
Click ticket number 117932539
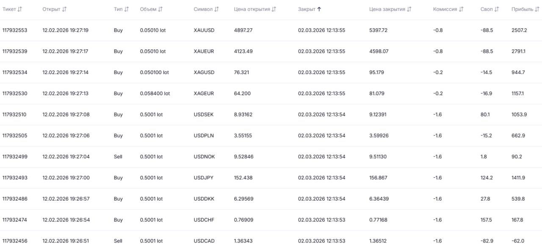click(15, 52)
